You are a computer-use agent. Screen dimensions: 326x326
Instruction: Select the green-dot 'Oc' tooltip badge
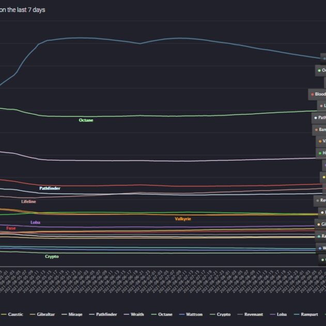321,70
